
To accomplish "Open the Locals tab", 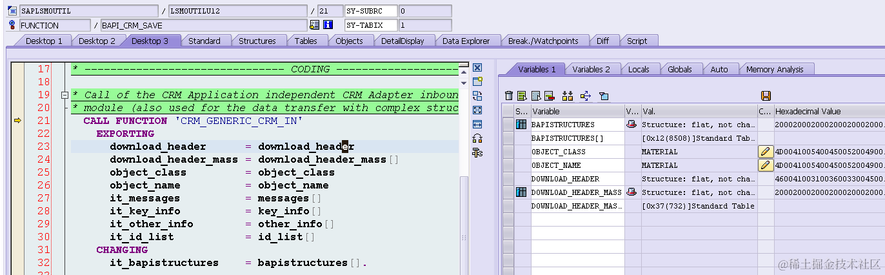I will [639, 69].
